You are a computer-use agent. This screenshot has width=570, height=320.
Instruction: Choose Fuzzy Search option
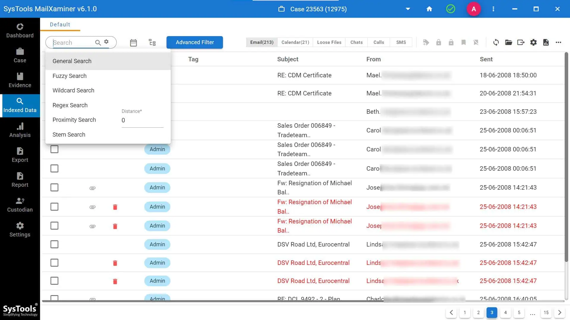coord(108,76)
